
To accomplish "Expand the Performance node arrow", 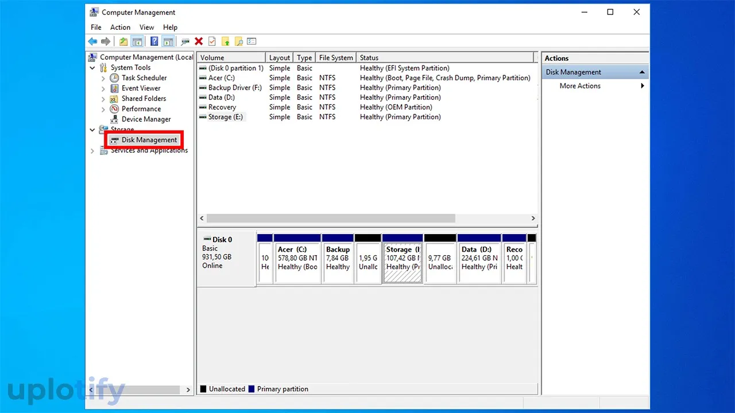I will [x=103, y=109].
